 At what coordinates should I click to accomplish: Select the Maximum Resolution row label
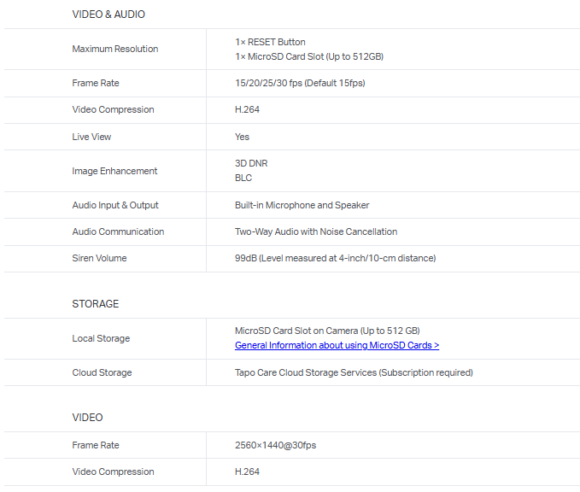[114, 49]
